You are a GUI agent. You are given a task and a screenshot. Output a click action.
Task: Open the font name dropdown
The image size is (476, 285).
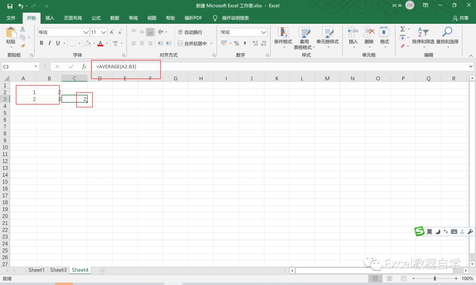click(x=86, y=32)
